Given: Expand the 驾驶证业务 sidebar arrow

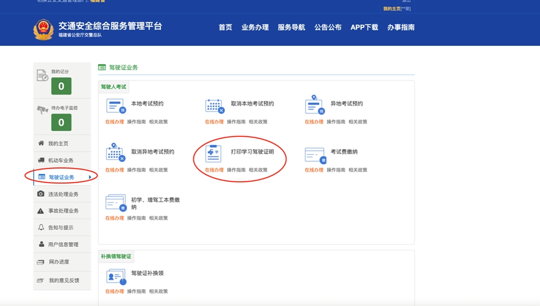Looking at the screenshot, I should (90, 177).
